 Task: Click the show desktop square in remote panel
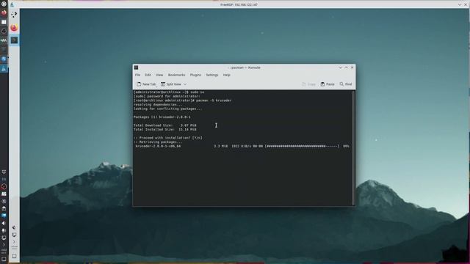14,256
